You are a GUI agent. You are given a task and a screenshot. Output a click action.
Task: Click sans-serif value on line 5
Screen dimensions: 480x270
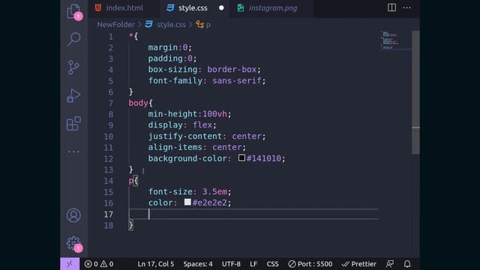click(237, 81)
